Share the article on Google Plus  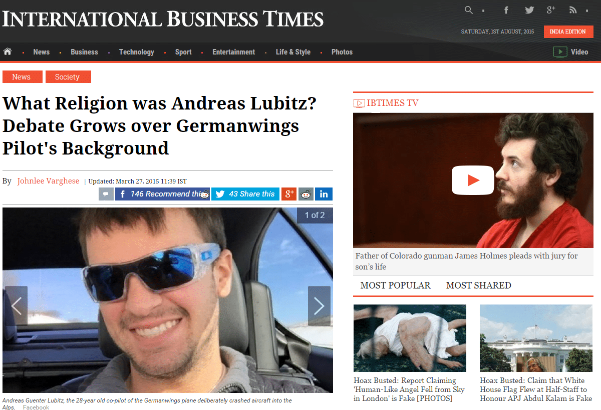[x=289, y=194]
